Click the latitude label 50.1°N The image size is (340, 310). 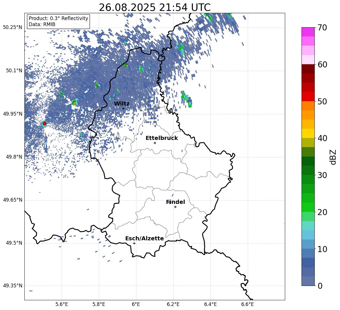pyautogui.click(x=14, y=71)
